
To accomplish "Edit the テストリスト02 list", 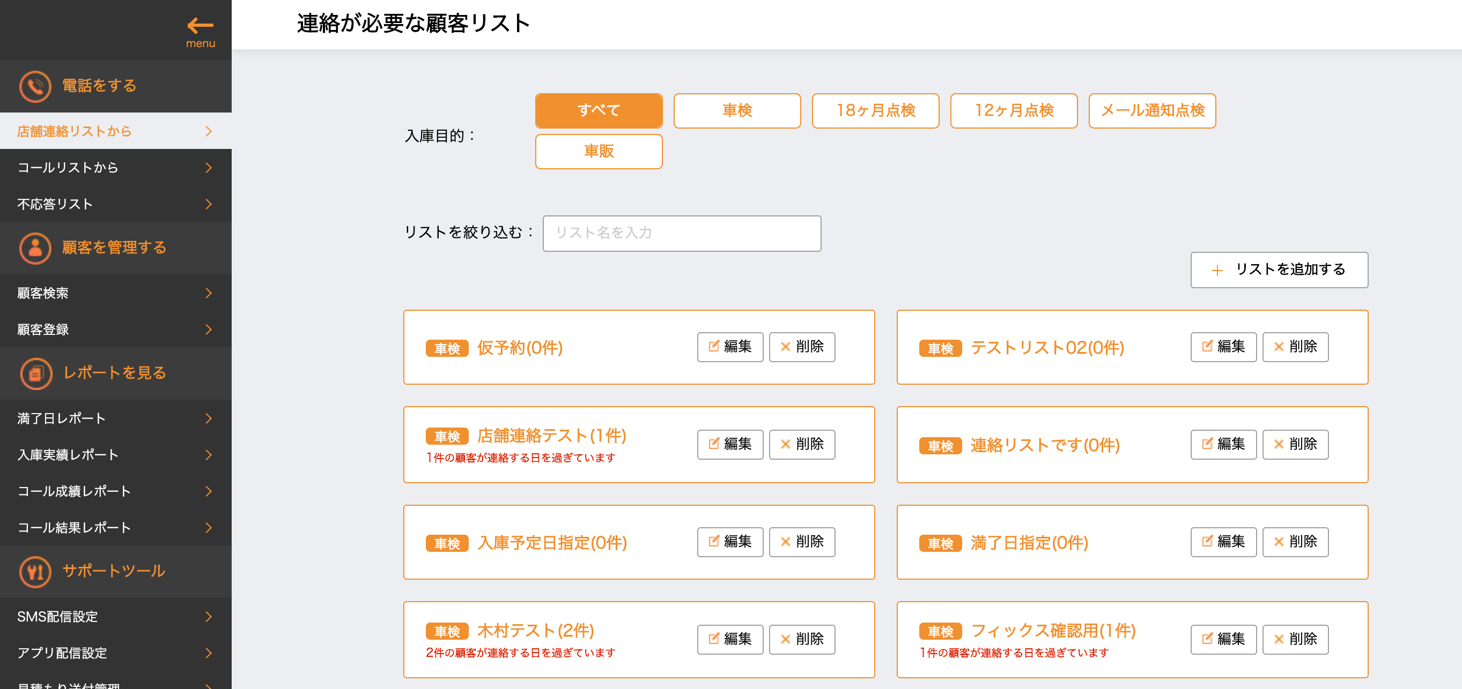I will tap(1223, 347).
